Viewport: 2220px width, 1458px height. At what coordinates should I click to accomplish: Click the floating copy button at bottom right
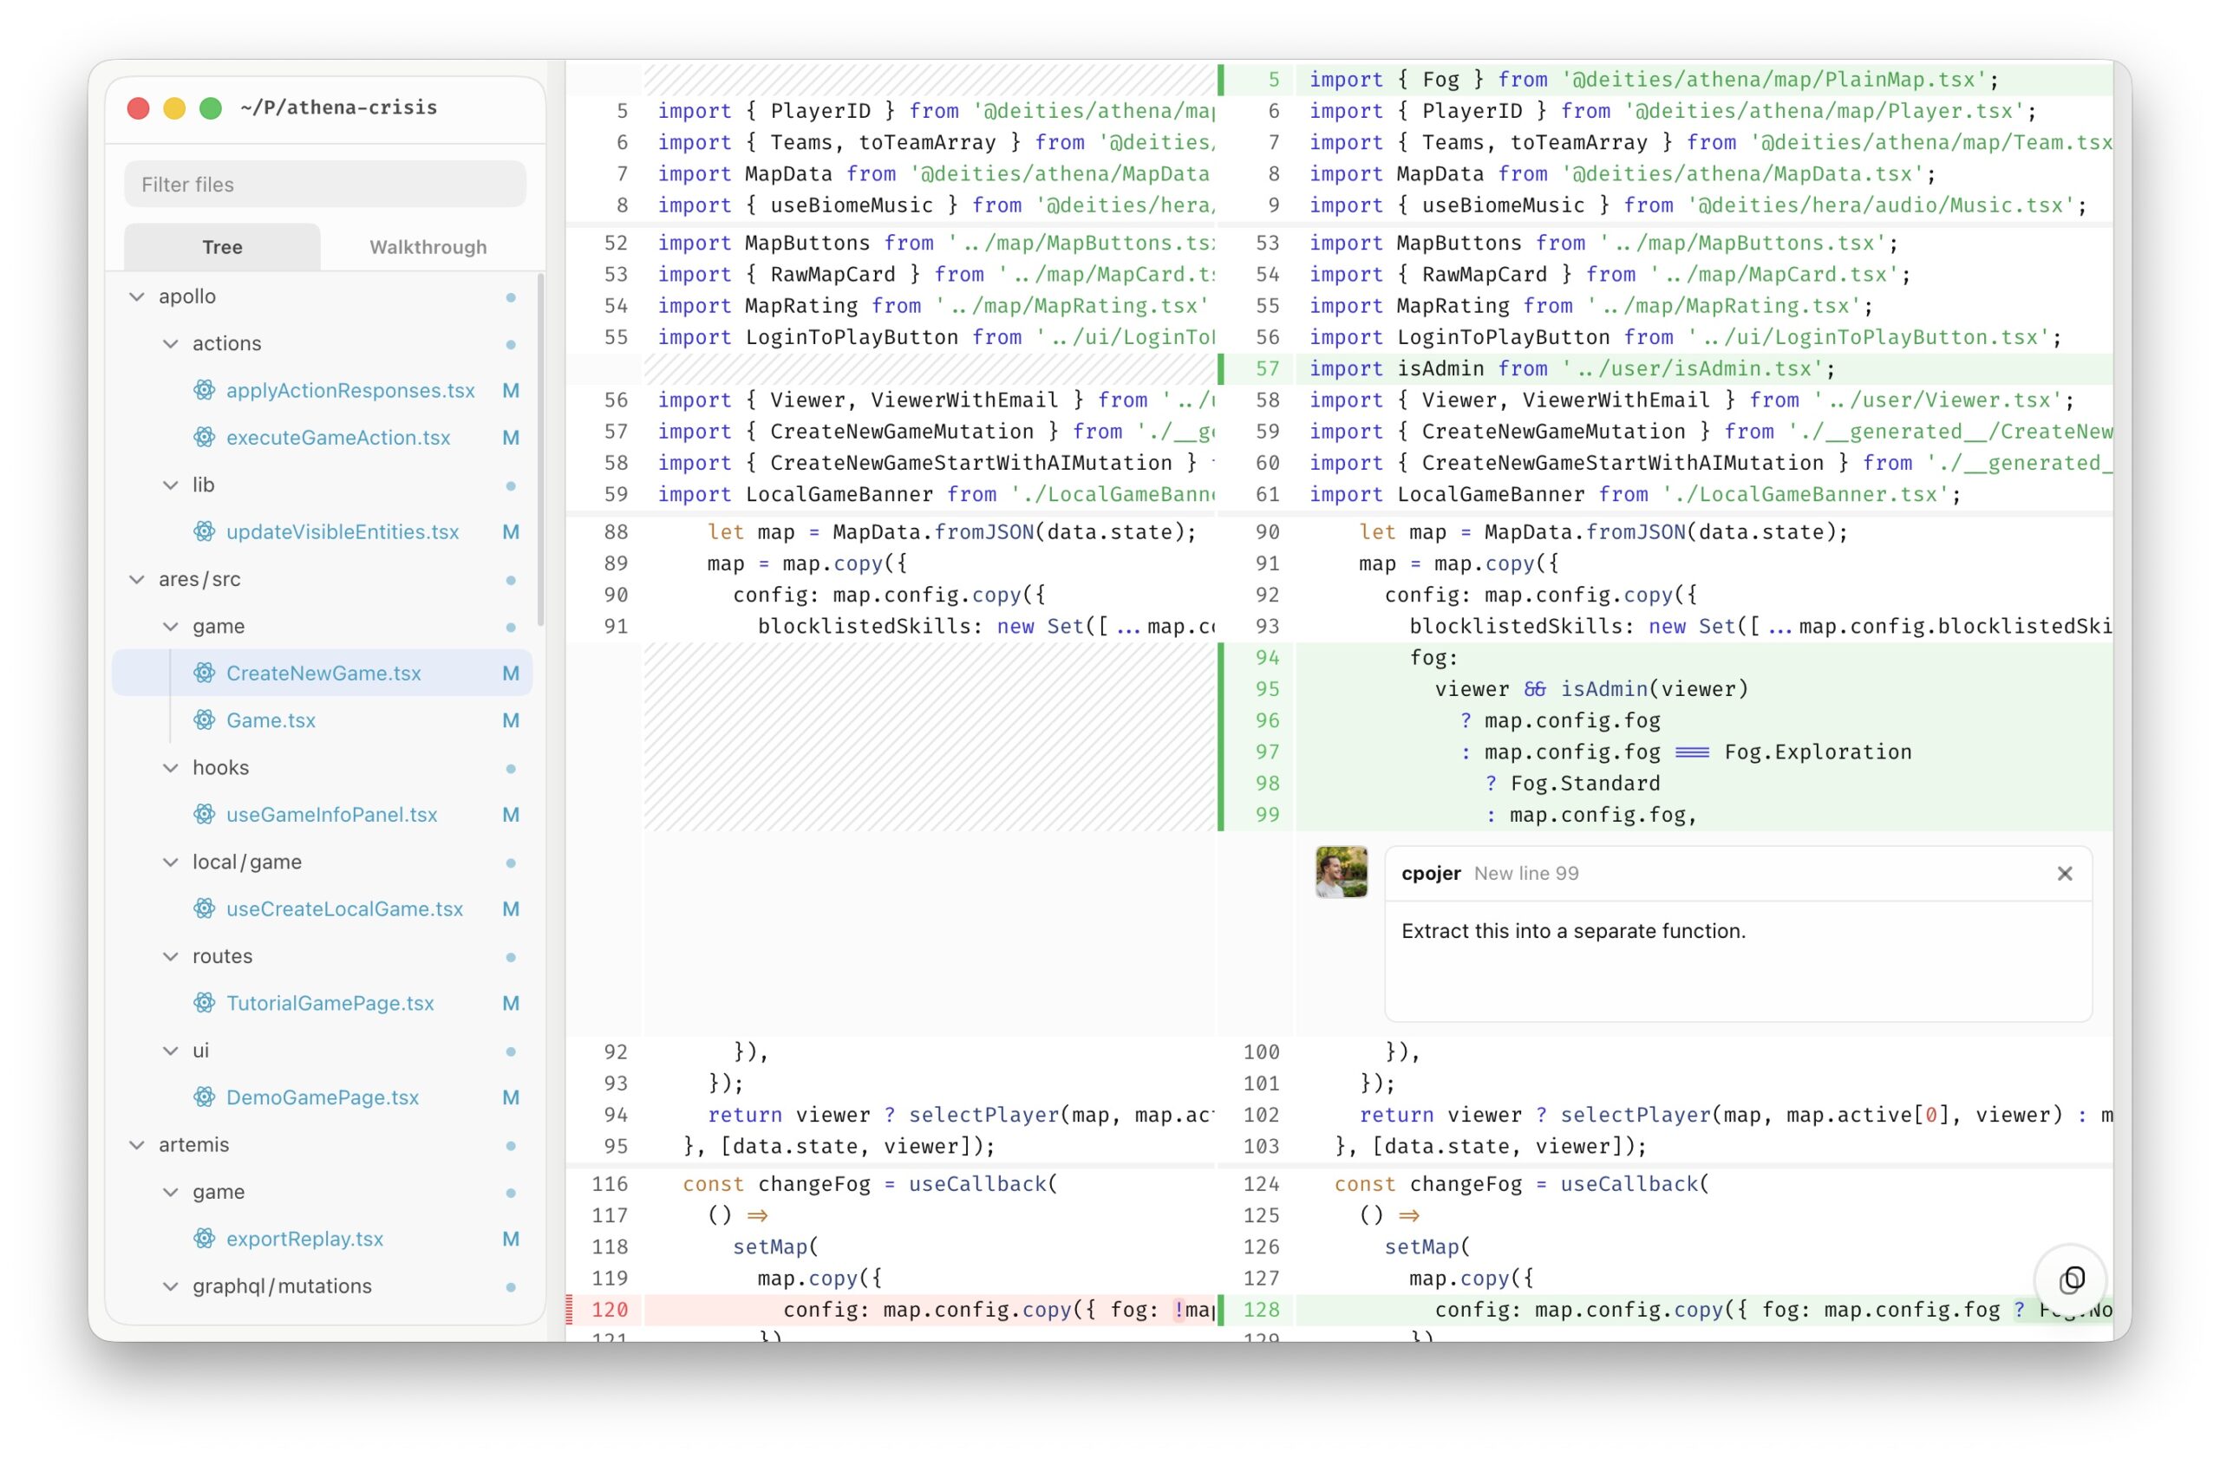2070,1280
